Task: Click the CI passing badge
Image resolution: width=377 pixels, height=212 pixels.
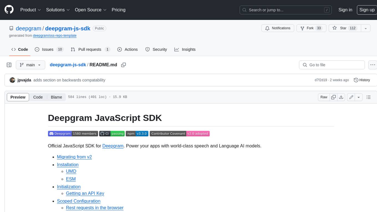Action: (x=112, y=133)
